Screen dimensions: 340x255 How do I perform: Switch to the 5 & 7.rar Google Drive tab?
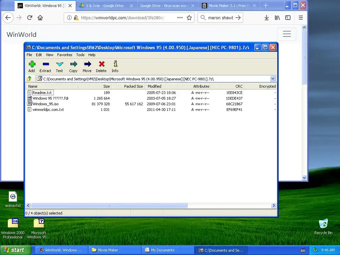tap(107, 6)
